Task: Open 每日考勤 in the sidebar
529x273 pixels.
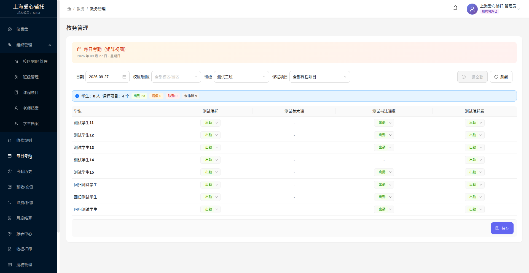Action: [x=29, y=156]
